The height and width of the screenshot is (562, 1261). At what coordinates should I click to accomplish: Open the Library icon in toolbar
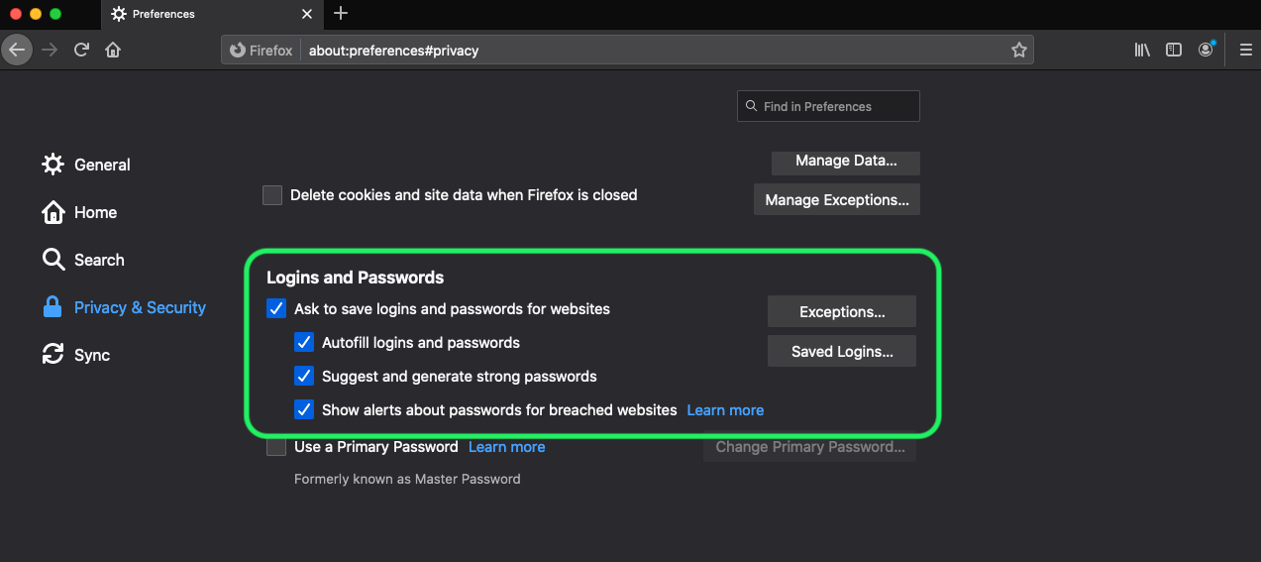click(x=1142, y=50)
